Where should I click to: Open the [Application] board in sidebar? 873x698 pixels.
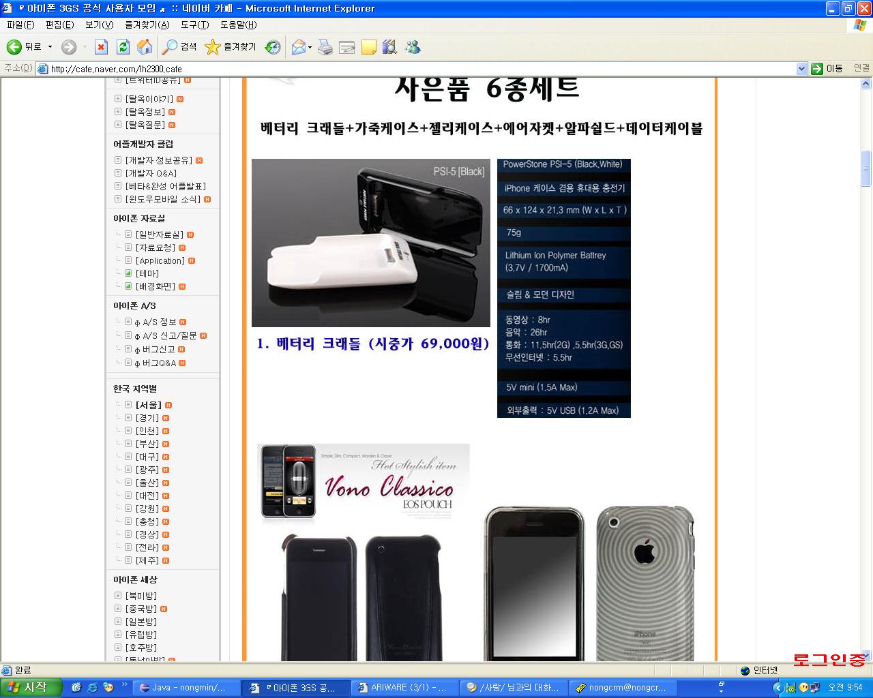pyautogui.click(x=160, y=260)
